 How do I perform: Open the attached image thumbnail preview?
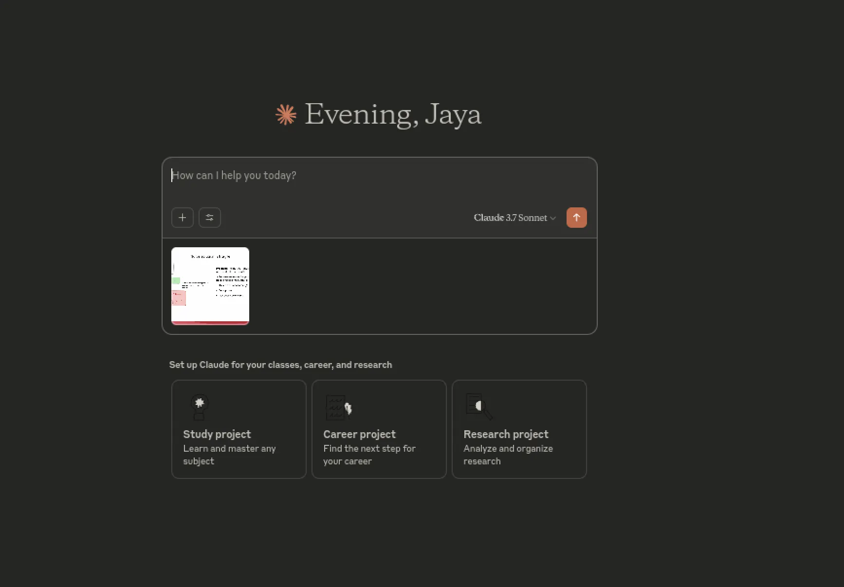[210, 286]
